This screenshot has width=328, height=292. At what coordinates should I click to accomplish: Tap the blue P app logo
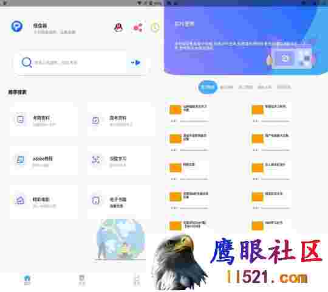(x=17, y=26)
